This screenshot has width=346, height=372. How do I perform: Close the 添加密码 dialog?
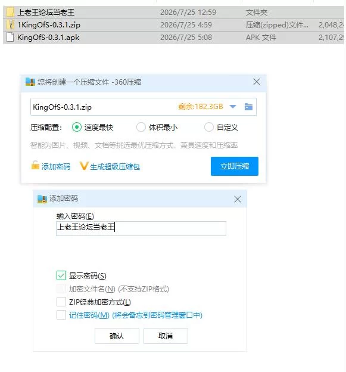click(x=238, y=199)
